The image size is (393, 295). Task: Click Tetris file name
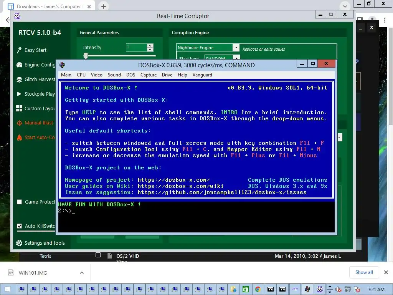(x=45, y=256)
